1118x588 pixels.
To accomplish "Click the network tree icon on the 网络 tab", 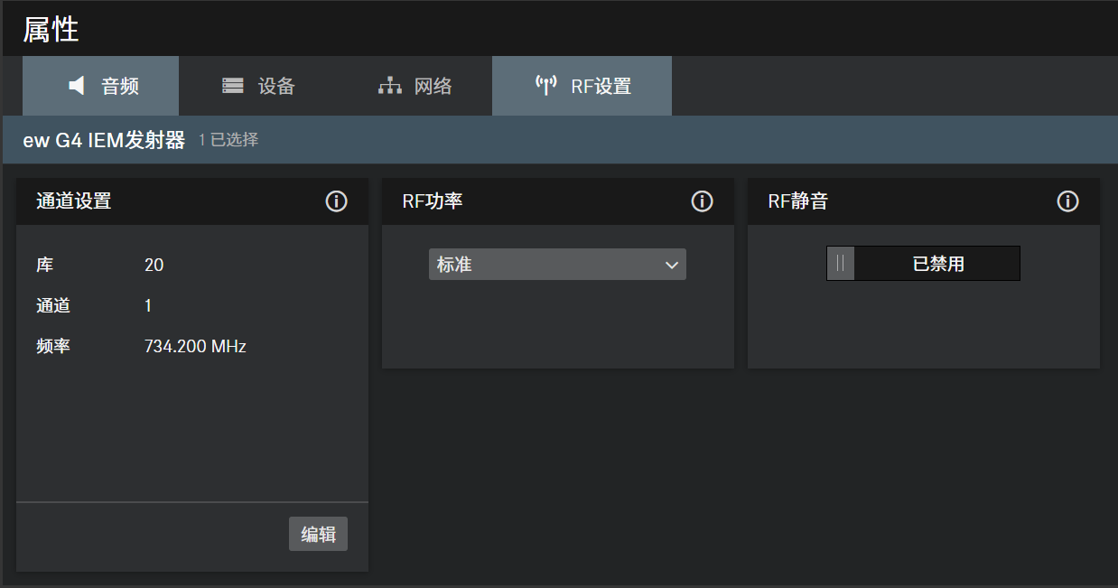I will click(x=389, y=86).
